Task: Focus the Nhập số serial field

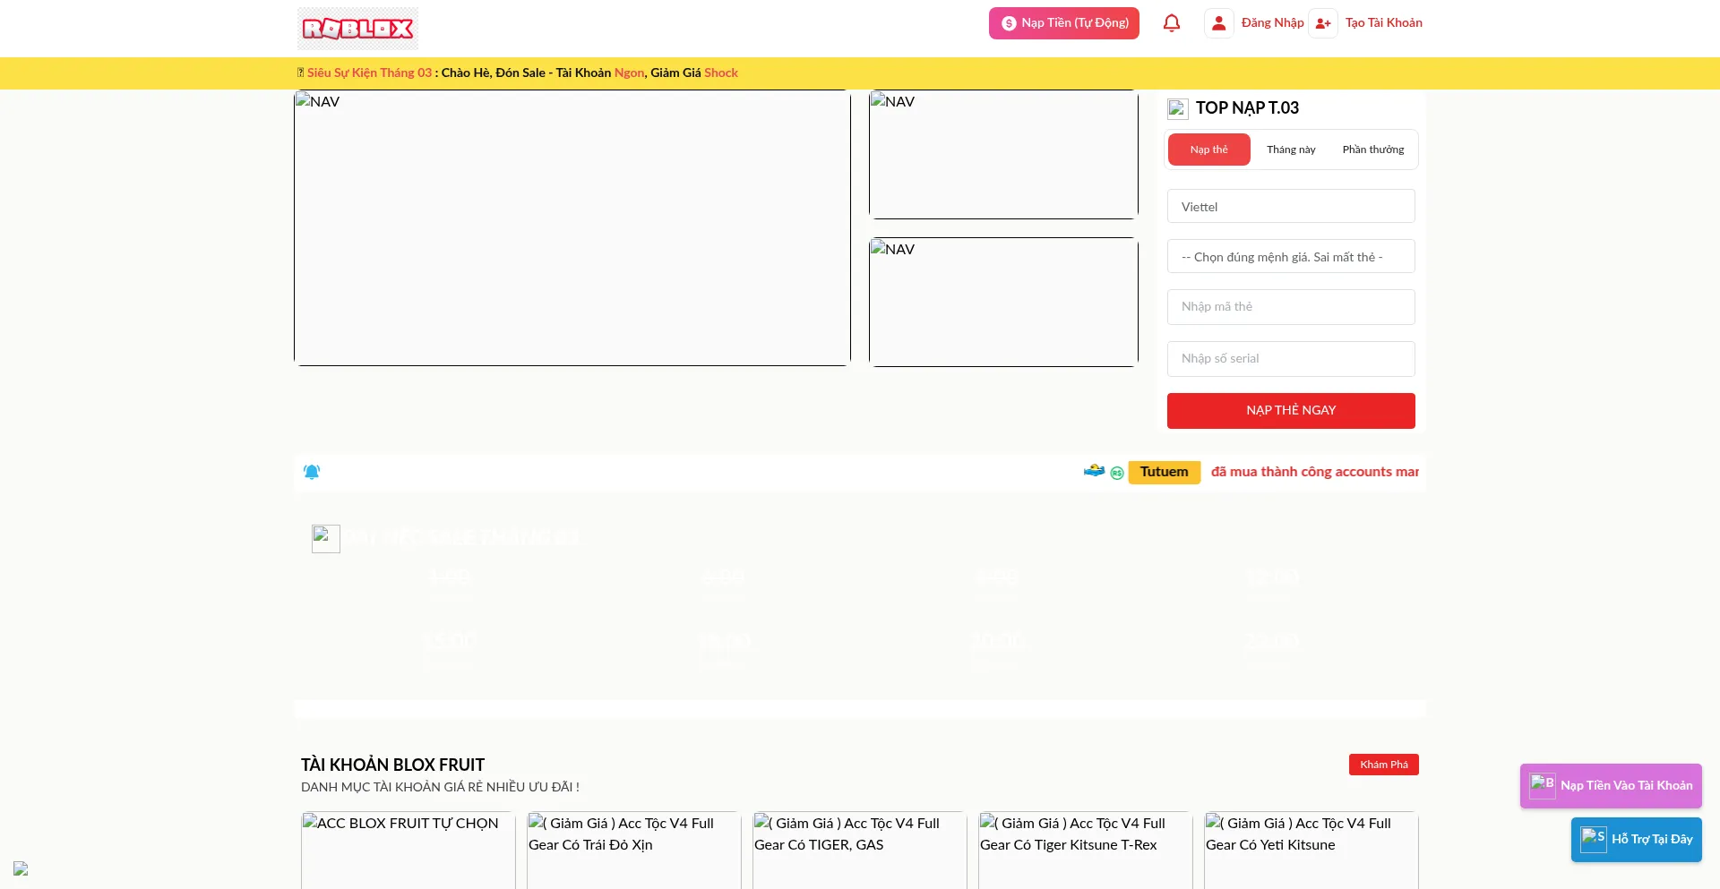Action: click(1291, 359)
